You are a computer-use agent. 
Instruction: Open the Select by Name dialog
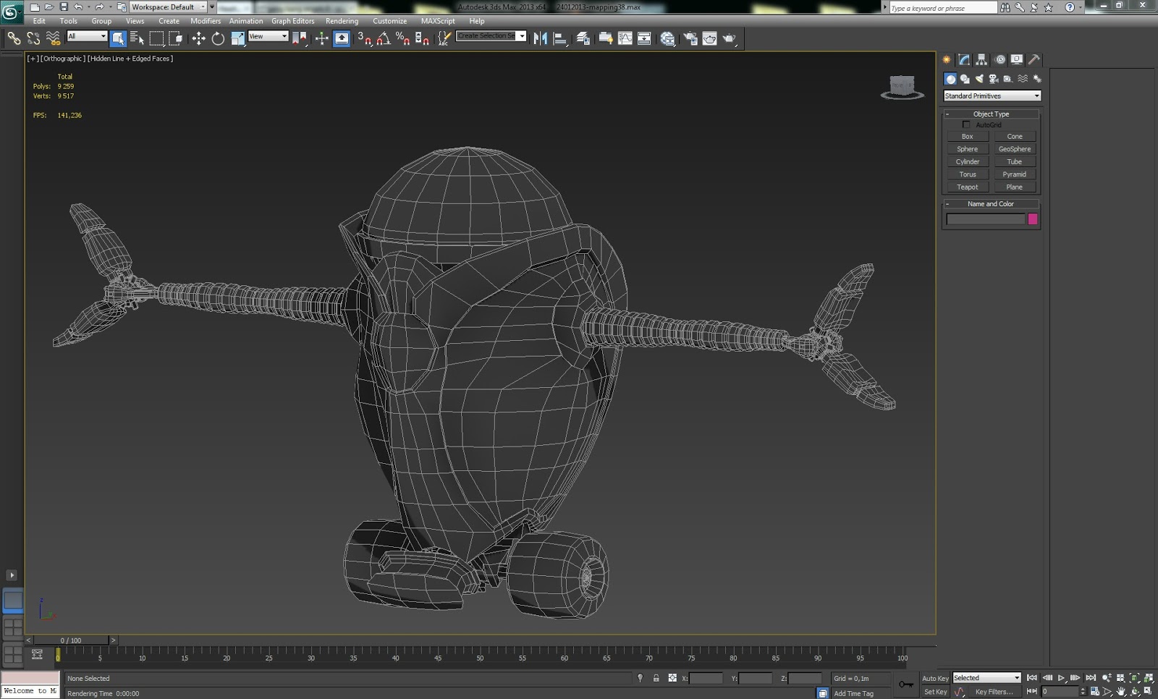(137, 38)
